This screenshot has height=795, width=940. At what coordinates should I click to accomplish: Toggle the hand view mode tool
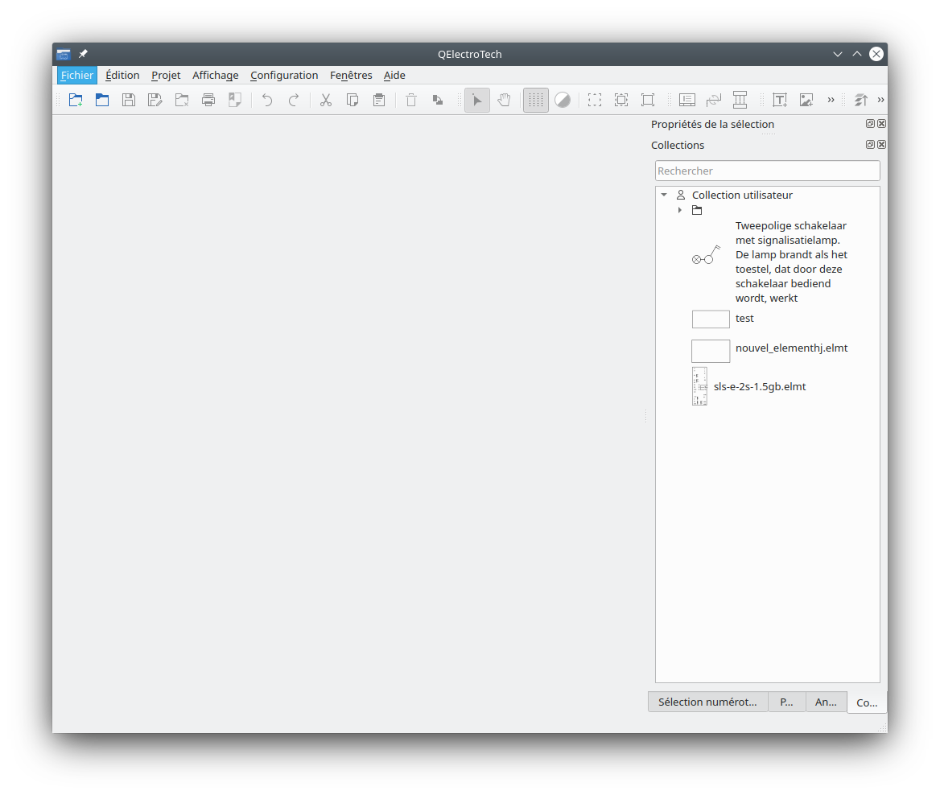click(x=504, y=100)
